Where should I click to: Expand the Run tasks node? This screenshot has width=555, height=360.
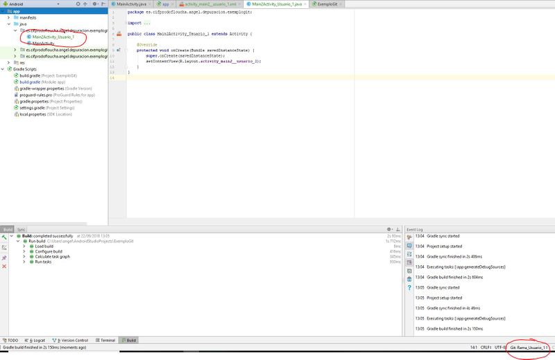point(24,262)
